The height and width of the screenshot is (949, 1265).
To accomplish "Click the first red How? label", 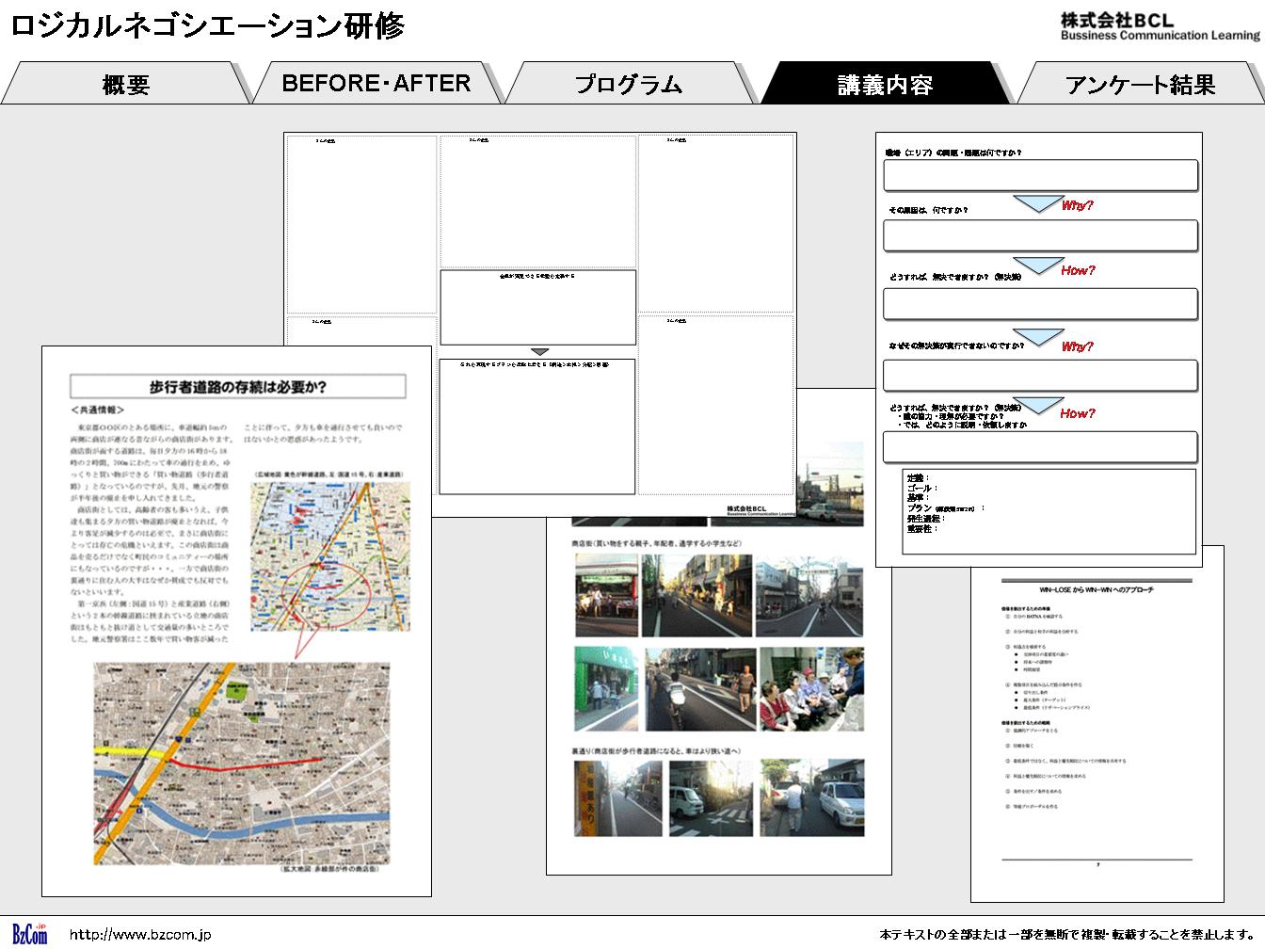I will pyautogui.click(x=1078, y=270).
